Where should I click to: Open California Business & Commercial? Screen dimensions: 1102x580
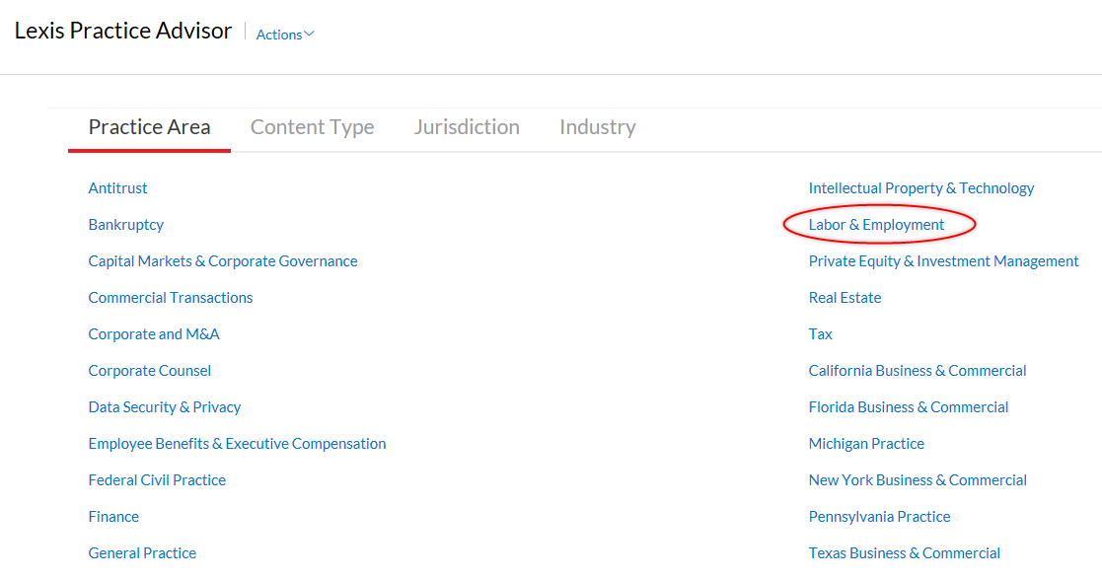[x=918, y=371]
